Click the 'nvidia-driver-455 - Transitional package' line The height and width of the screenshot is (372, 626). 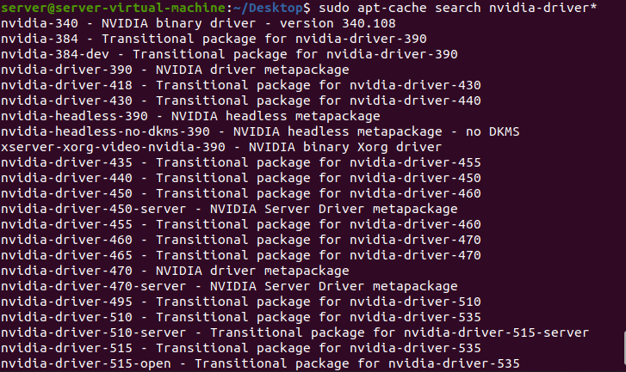241,224
